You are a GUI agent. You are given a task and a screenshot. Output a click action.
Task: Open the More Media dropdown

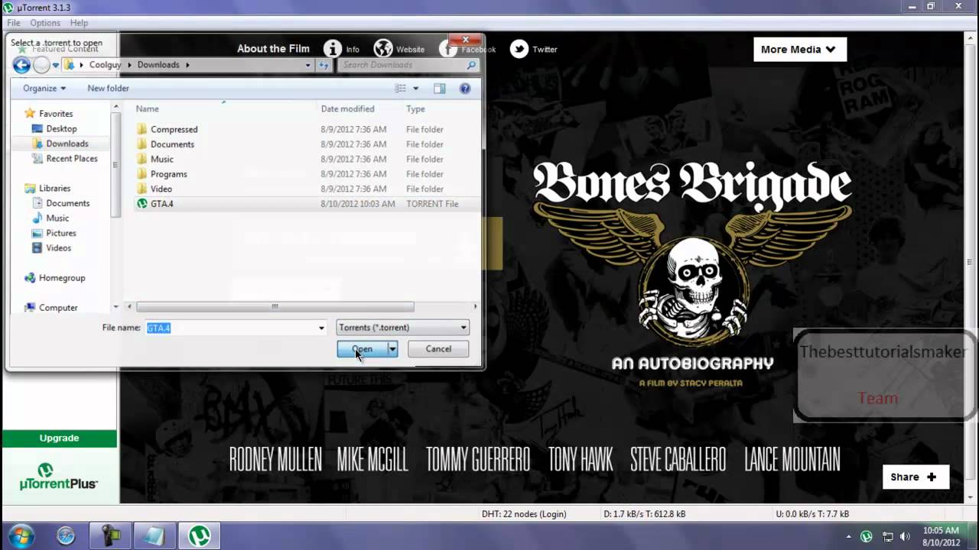pyautogui.click(x=799, y=50)
